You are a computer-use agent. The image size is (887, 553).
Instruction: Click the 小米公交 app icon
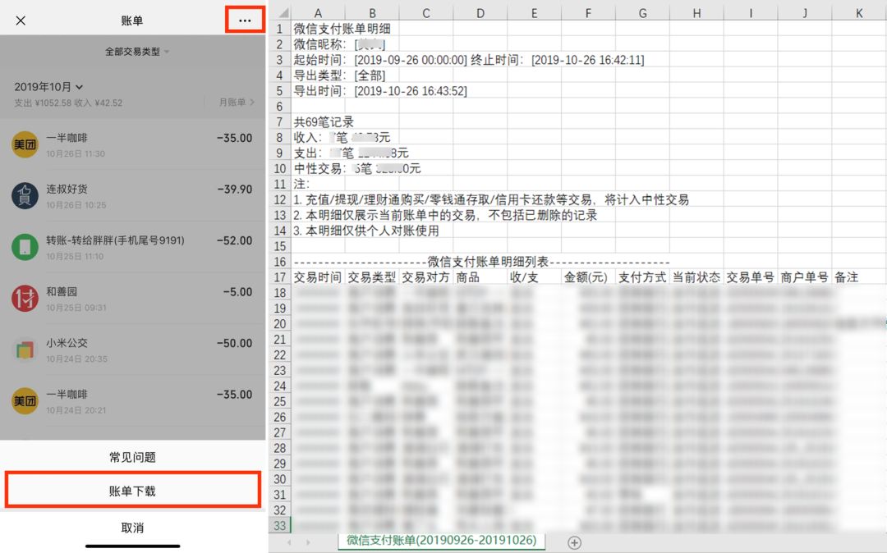(25, 350)
